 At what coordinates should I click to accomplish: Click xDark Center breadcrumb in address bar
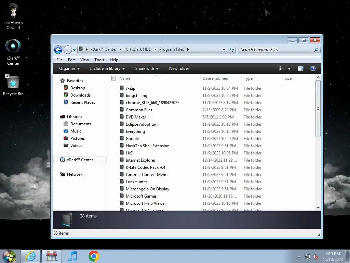click(x=103, y=49)
